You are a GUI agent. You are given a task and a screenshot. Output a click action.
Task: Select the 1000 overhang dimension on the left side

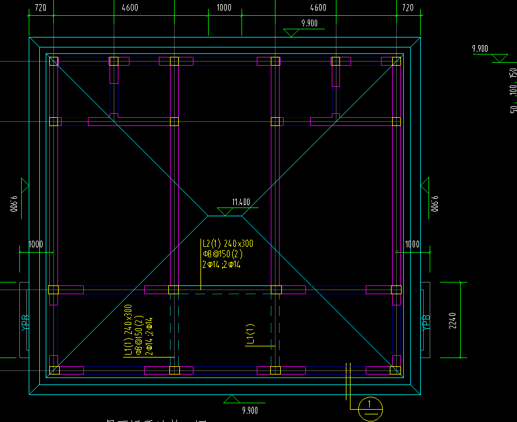(36, 244)
